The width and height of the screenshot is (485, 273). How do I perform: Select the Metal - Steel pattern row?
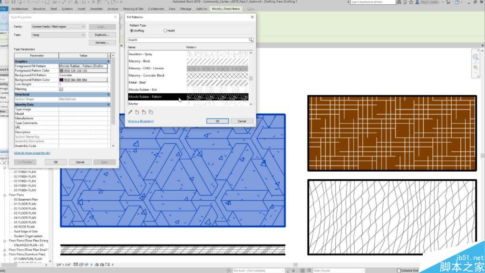coord(188,83)
